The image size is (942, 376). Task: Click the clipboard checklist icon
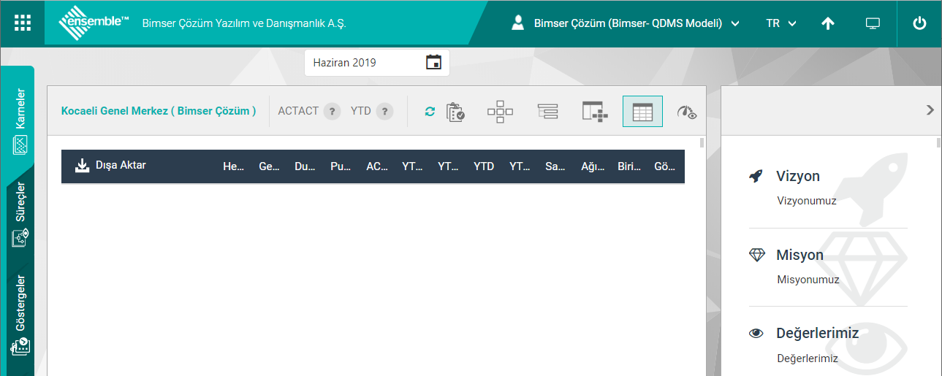[x=455, y=112]
